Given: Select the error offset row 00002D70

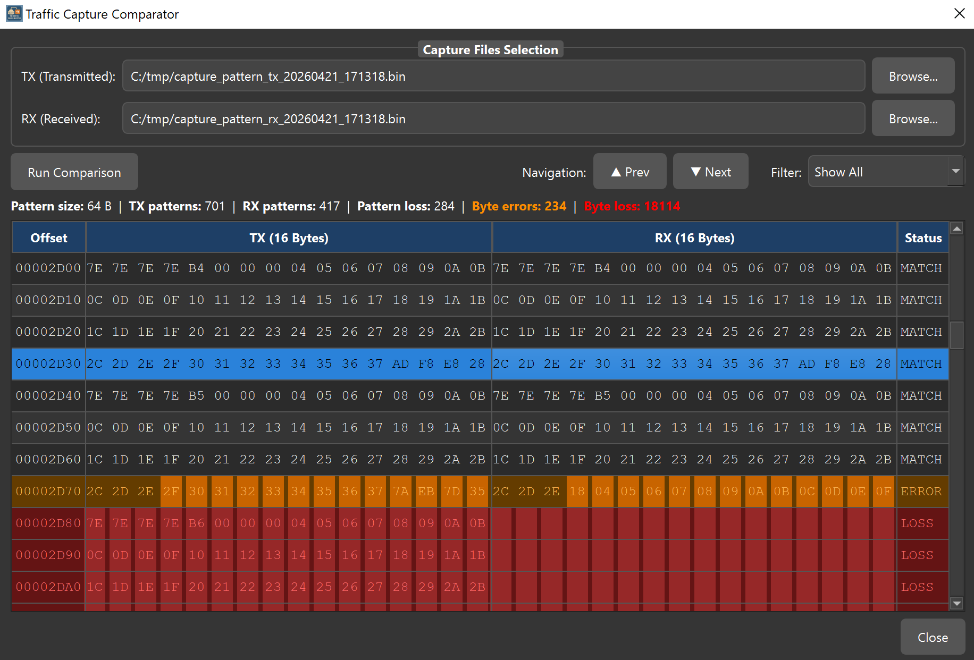Looking at the screenshot, I should pyautogui.click(x=480, y=492).
